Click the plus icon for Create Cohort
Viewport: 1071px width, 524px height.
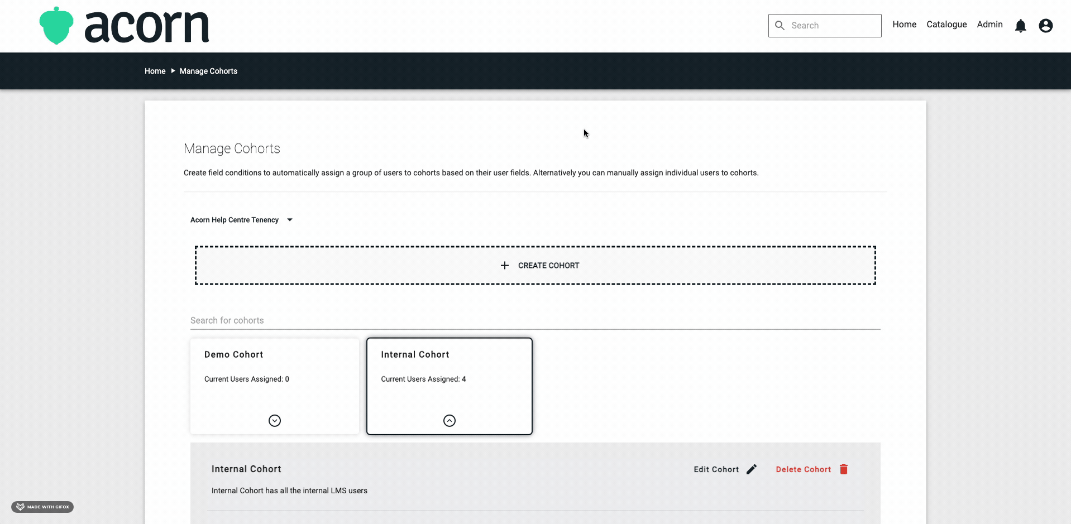coord(505,266)
